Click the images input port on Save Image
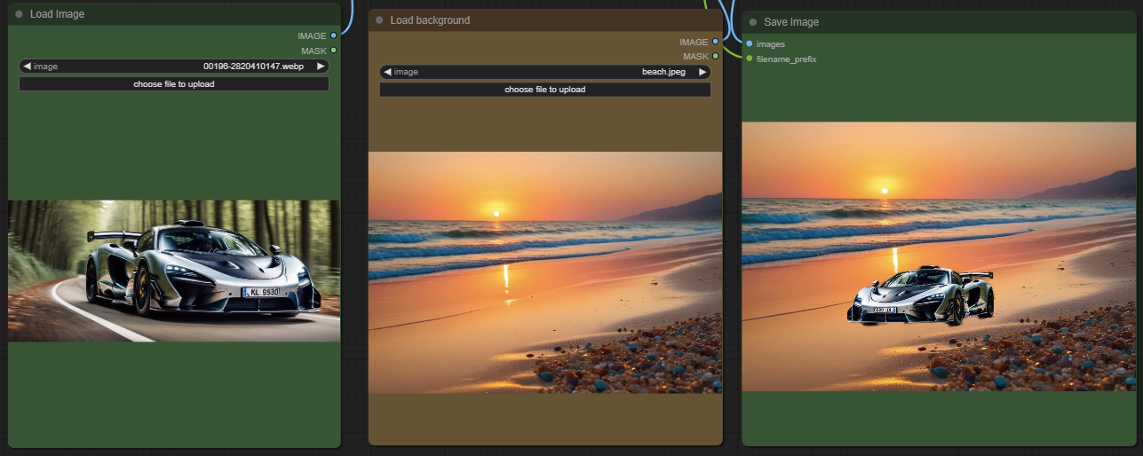1143x456 pixels. pos(750,43)
